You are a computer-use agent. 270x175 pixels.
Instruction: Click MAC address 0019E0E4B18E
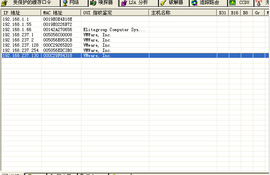tap(58, 19)
